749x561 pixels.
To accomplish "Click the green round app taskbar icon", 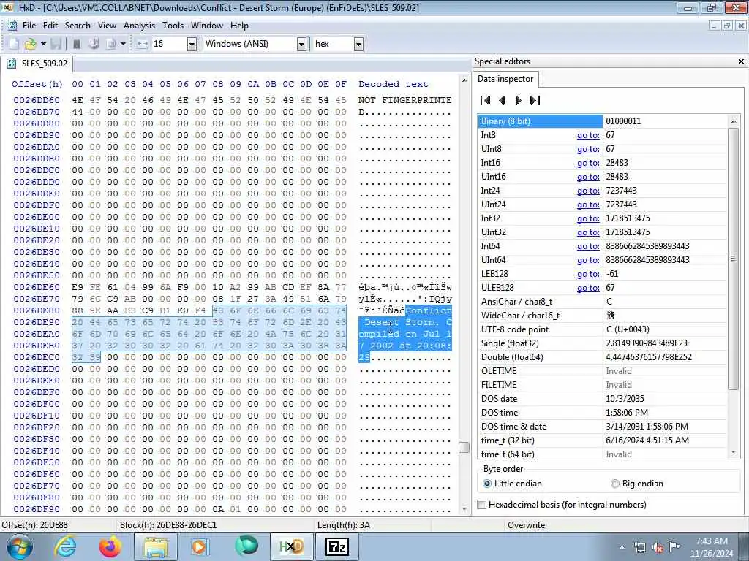I will 246,546.
